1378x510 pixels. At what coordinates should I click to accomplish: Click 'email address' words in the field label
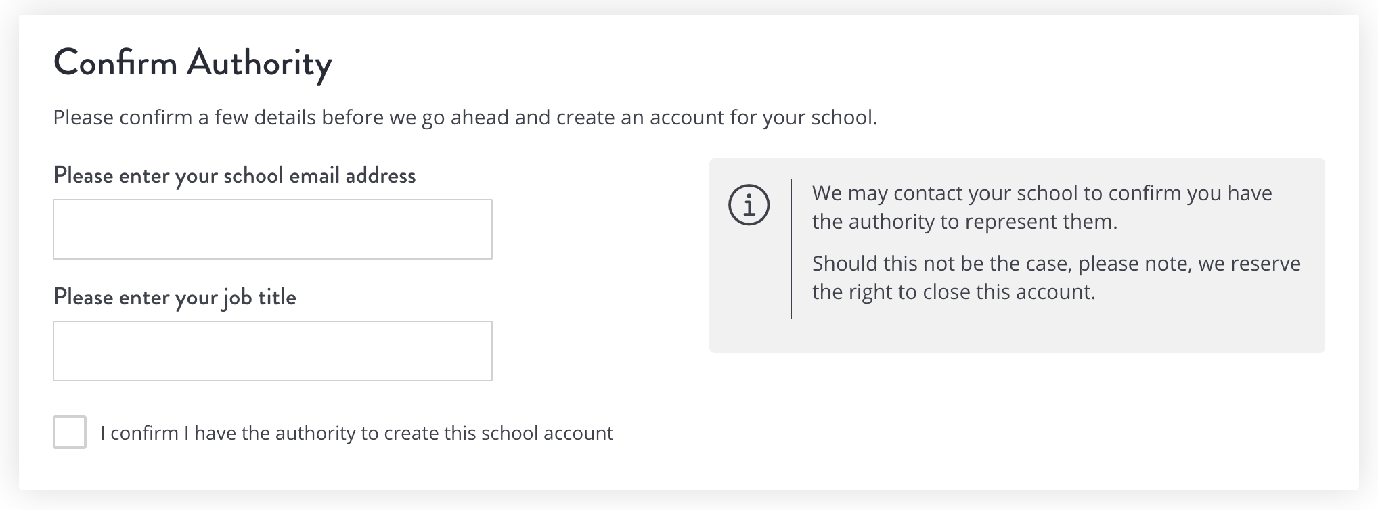(353, 176)
